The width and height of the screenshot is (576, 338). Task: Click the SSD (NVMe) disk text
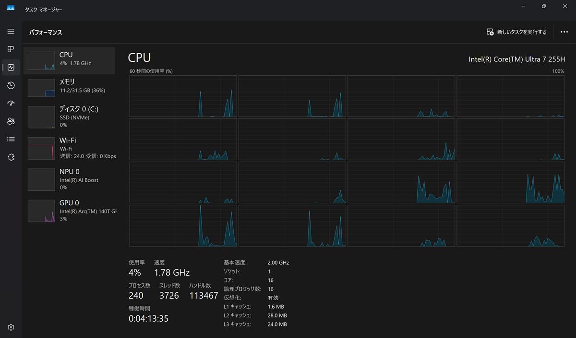74,117
